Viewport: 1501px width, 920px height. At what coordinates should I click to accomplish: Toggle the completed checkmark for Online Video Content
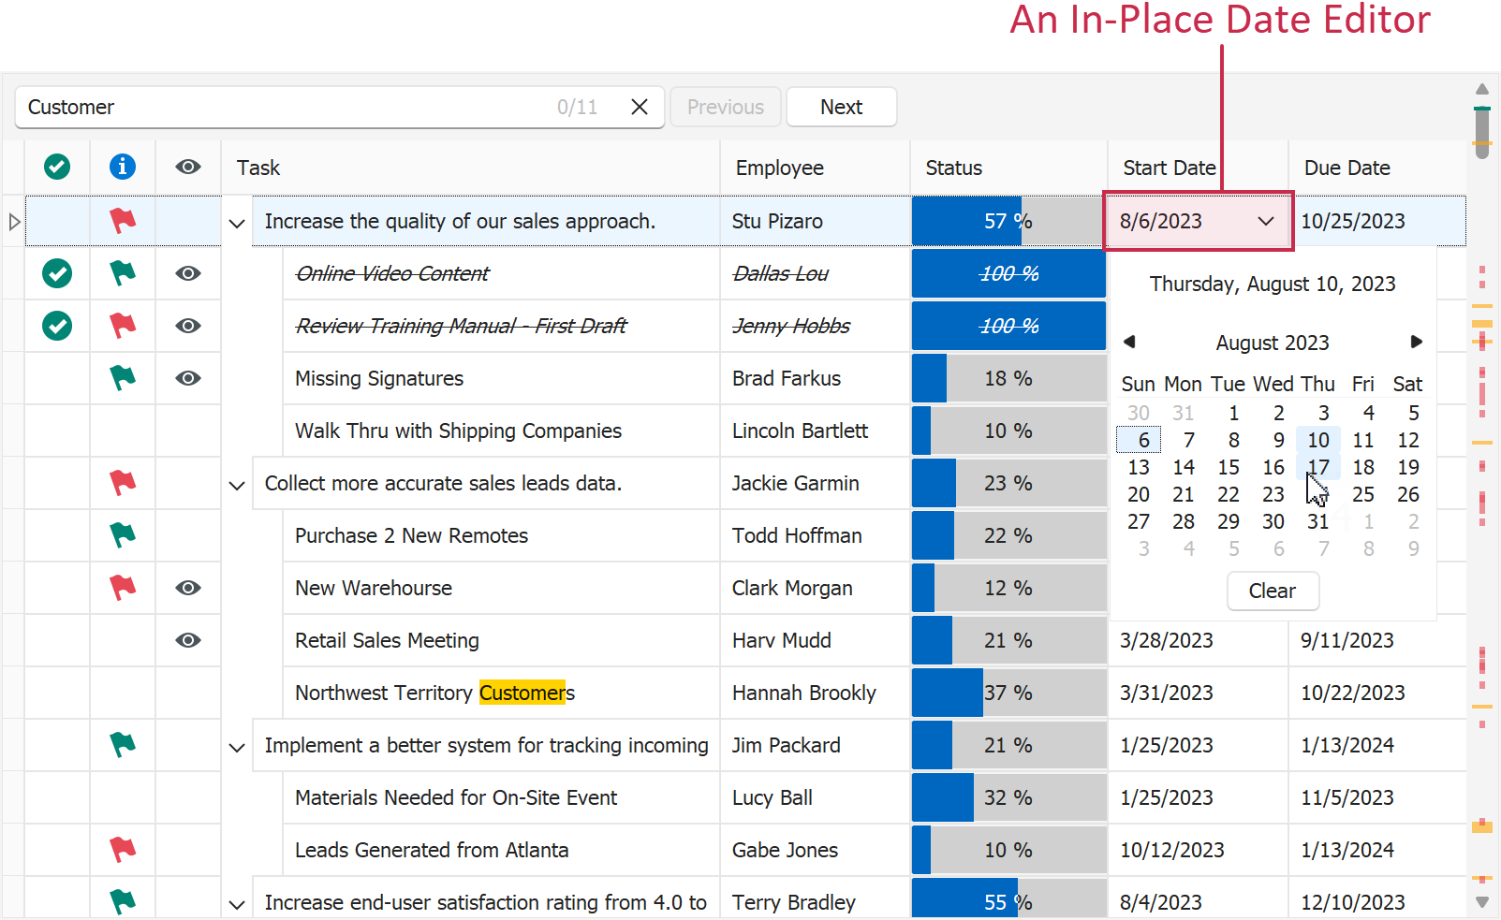57,273
